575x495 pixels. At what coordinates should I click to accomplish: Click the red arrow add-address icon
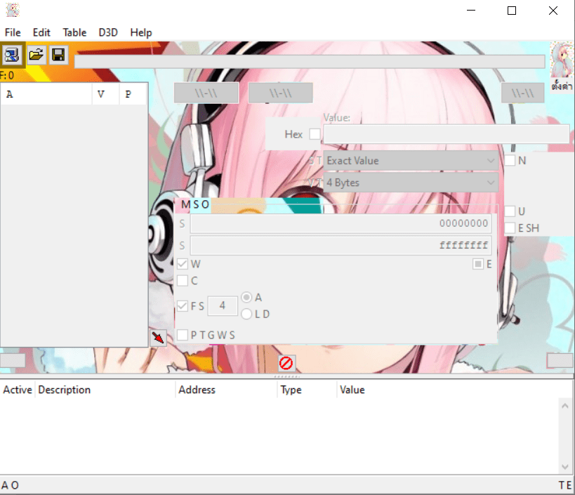[158, 338]
